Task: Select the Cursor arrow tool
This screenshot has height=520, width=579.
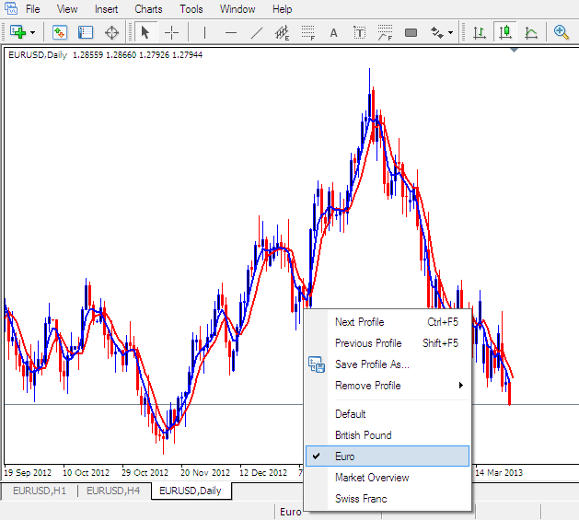Action: coord(145,32)
